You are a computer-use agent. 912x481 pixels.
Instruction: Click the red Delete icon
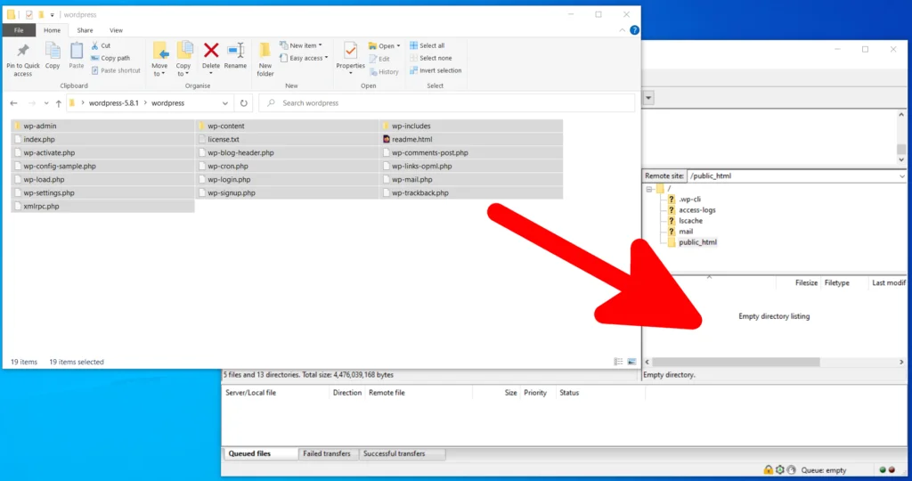211,51
